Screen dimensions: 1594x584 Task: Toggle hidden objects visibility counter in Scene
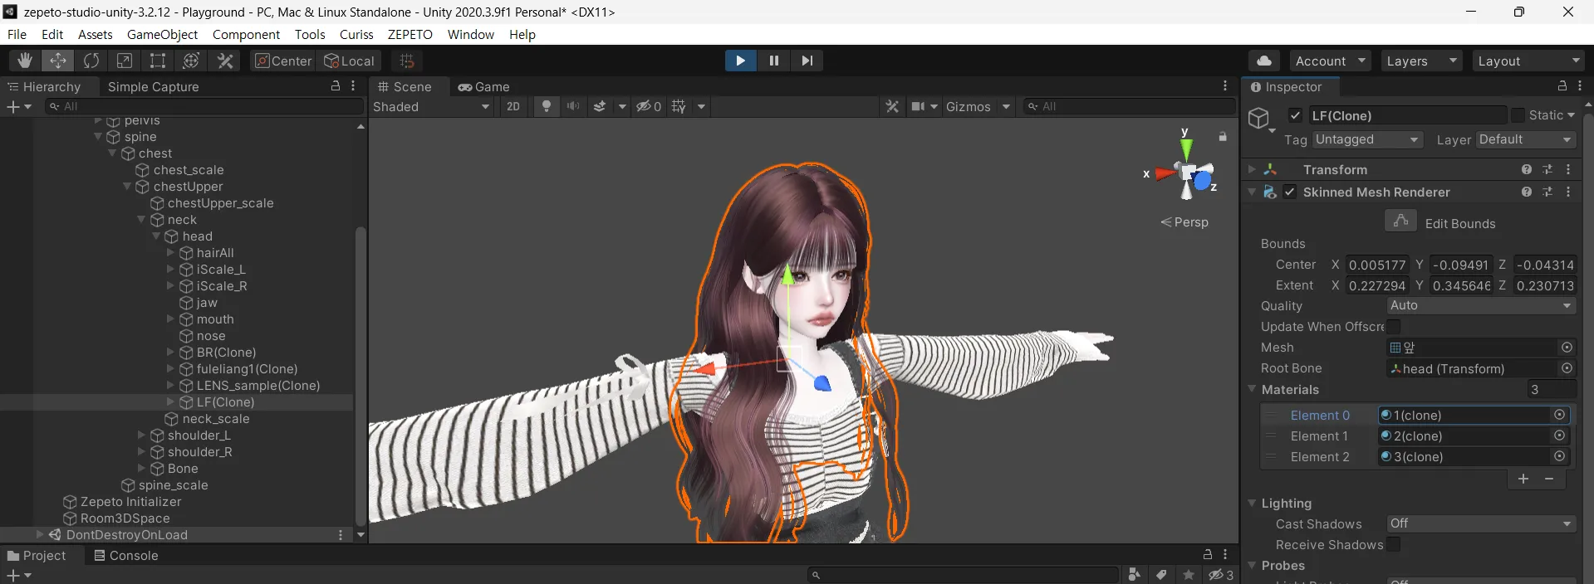649,106
